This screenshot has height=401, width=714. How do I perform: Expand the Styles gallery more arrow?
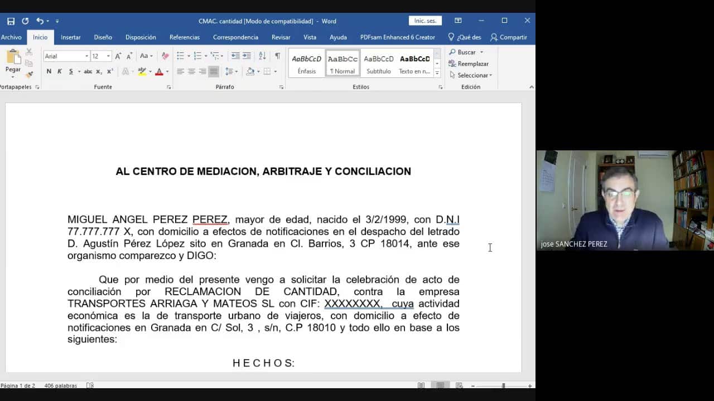(437, 73)
